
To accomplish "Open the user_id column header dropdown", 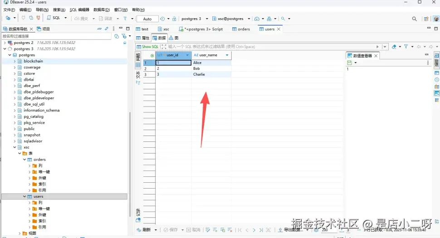I will click(187, 55).
